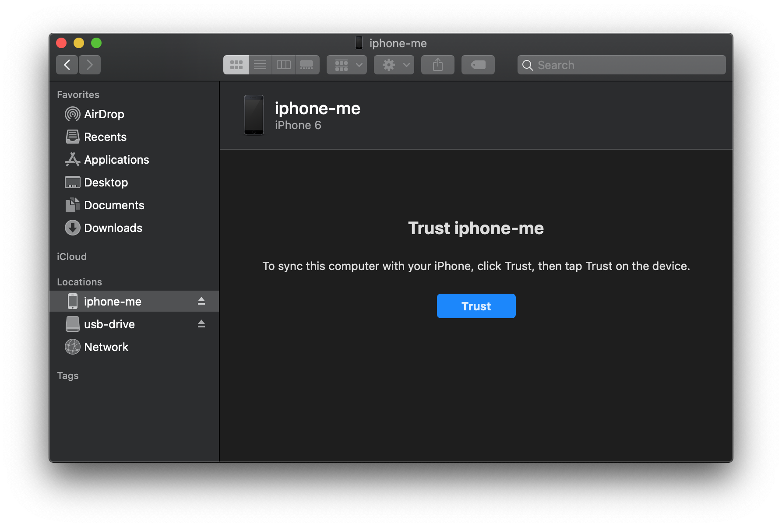
Task: Click the Edit Tags toolbar button
Action: pyautogui.click(x=478, y=65)
